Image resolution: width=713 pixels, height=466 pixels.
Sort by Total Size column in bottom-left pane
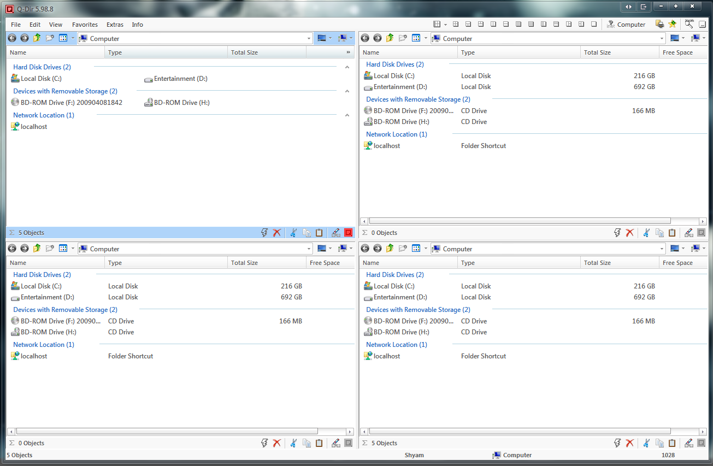[267, 263]
